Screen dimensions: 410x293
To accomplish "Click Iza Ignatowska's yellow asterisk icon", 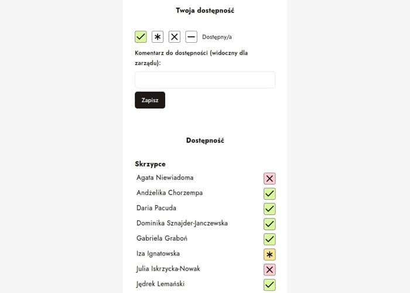I will (269, 254).
